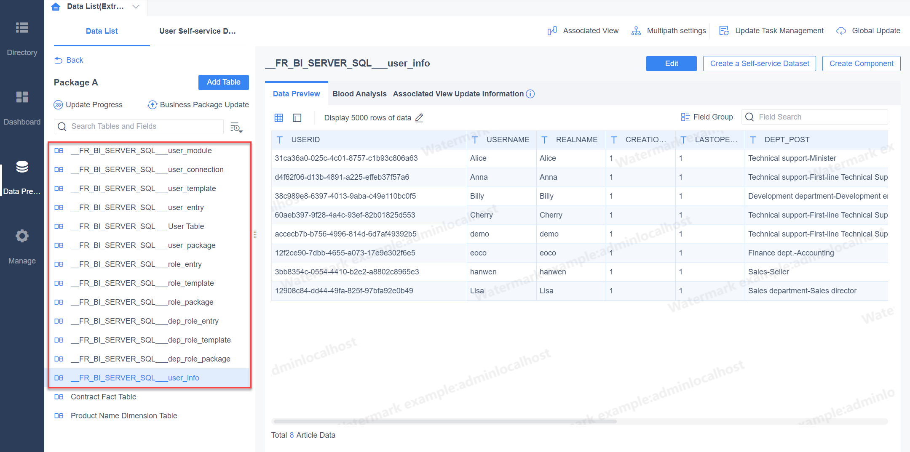Click the horizontal scrollbar of data table
This screenshot has width=910, height=452.
(x=444, y=421)
